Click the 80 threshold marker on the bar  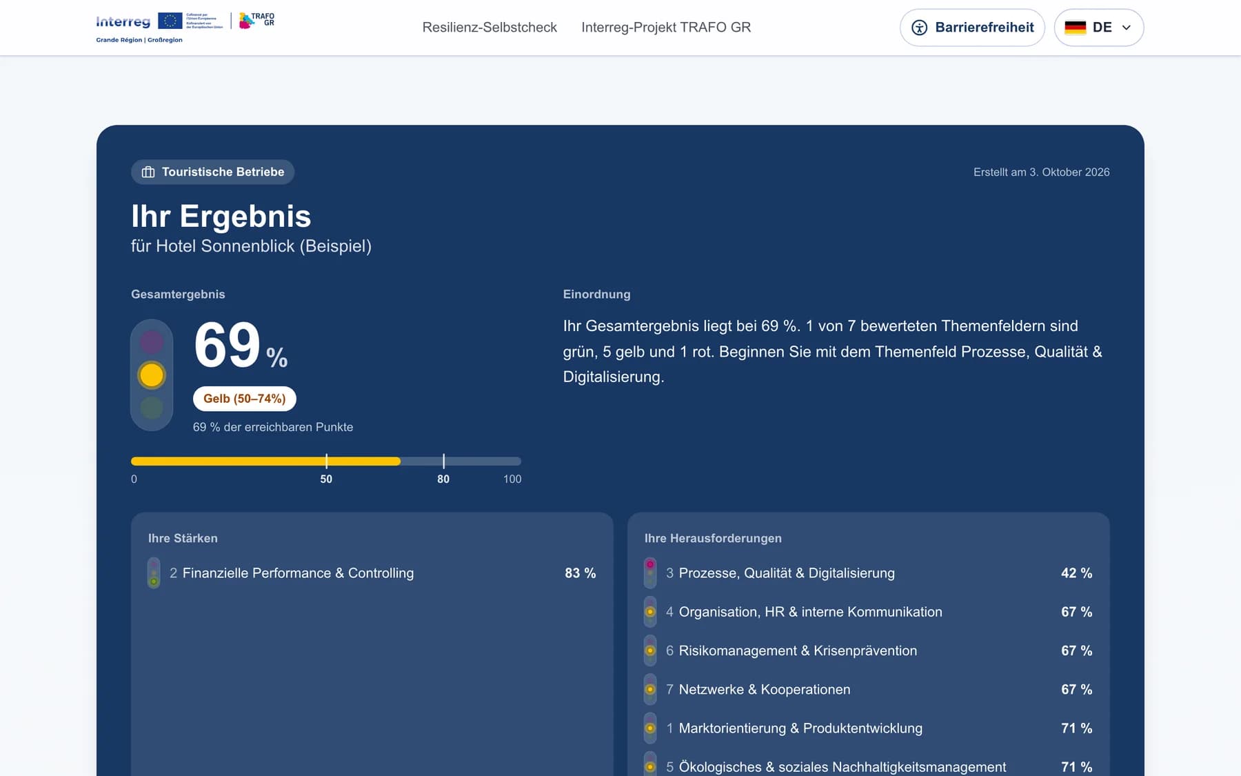click(x=443, y=461)
